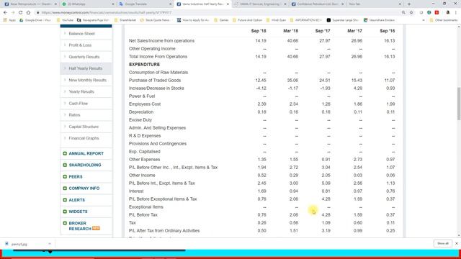Close the Google Translate tab

(171, 4)
